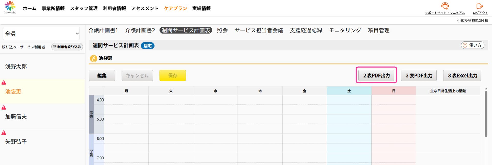Export using 3表Excel出力 button
Screen dimensions: 492x165
tap(462, 75)
